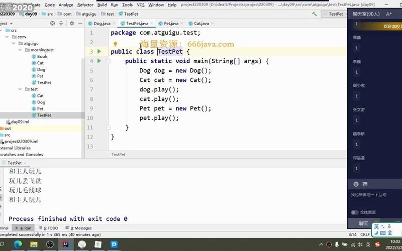Click the green run arrow beside class TestPet
402x251 pixels.
[99, 52]
